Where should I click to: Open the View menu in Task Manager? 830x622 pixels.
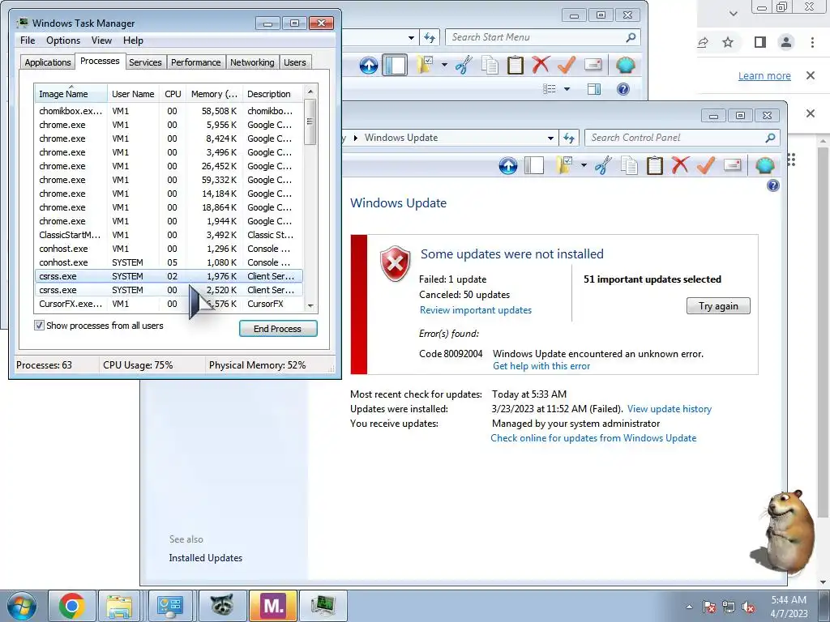click(101, 40)
